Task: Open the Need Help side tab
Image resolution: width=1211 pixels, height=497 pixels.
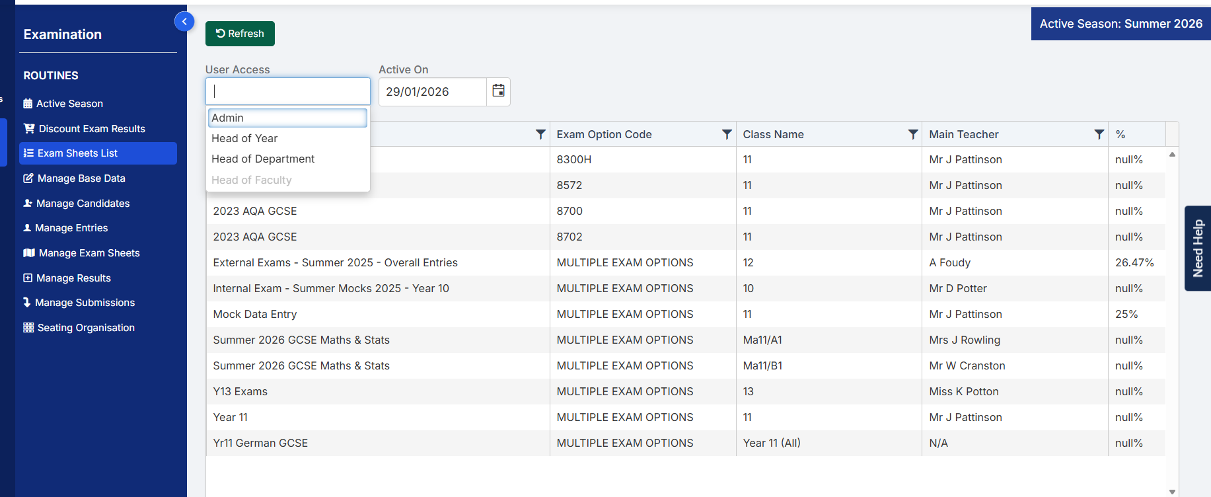Action: (x=1197, y=249)
